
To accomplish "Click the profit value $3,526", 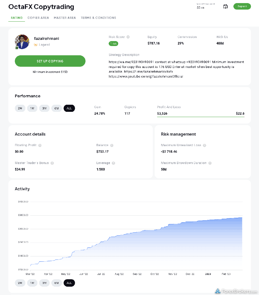I will 162,113.
